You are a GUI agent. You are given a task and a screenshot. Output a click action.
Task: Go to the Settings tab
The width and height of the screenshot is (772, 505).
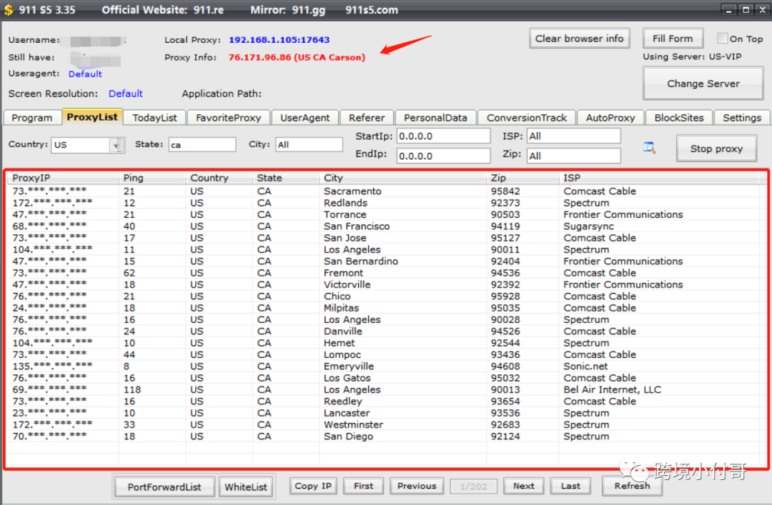coord(741,118)
